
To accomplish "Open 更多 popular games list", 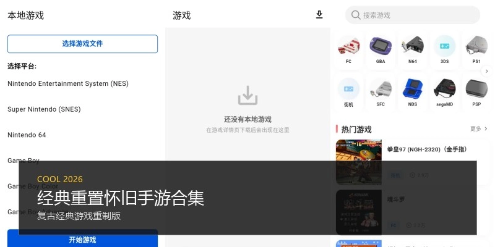I will coord(479,128).
